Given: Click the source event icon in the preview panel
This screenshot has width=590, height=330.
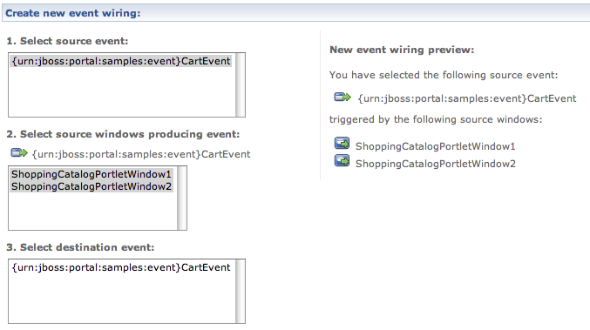Looking at the screenshot, I should tap(342, 98).
